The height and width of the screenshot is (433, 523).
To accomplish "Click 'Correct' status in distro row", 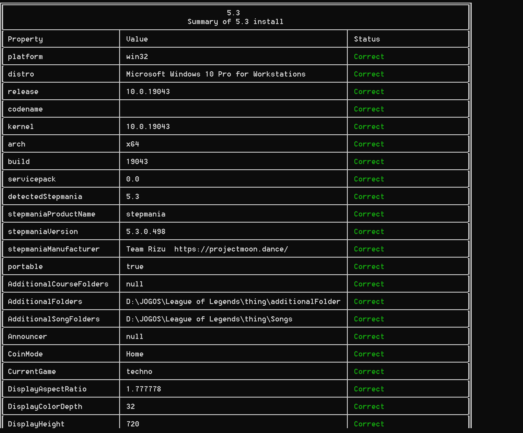I will (x=369, y=74).
